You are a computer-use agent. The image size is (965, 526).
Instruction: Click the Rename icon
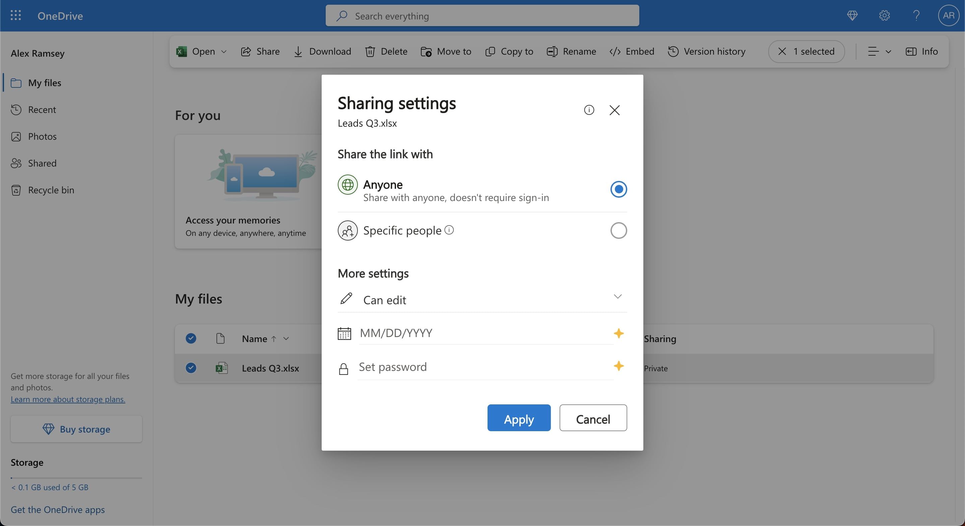point(552,52)
